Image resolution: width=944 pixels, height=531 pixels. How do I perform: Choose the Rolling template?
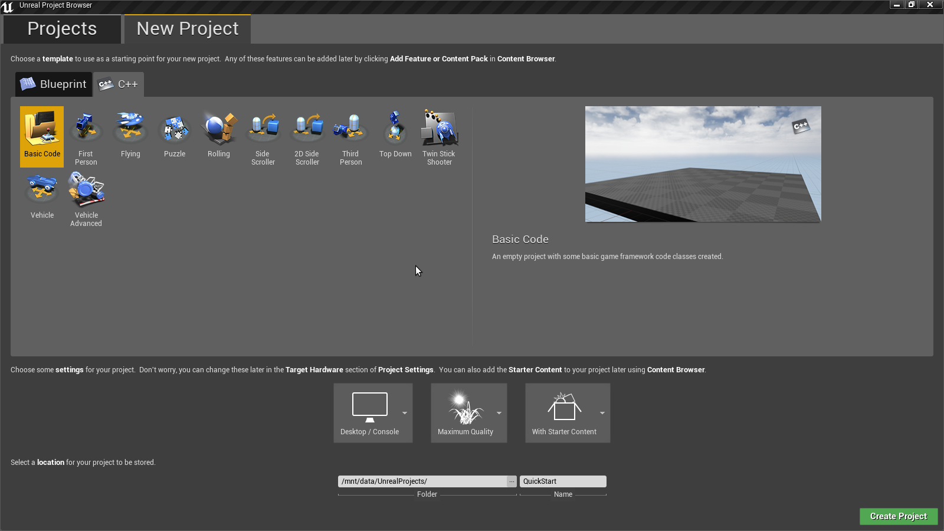(x=219, y=136)
